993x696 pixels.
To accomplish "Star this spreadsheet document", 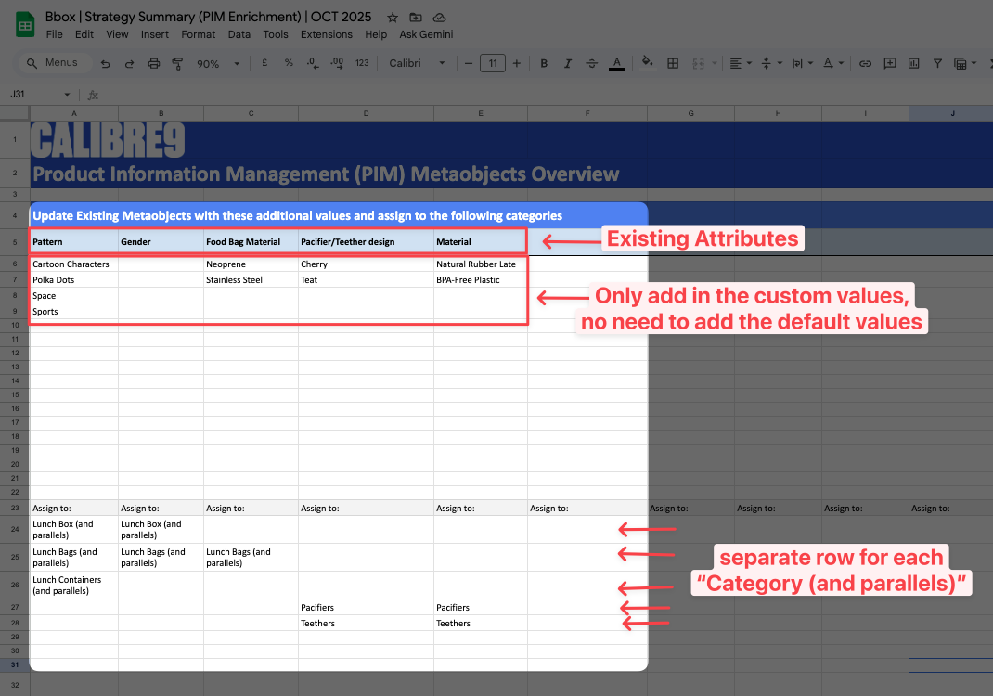I will (x=393, y=18).
